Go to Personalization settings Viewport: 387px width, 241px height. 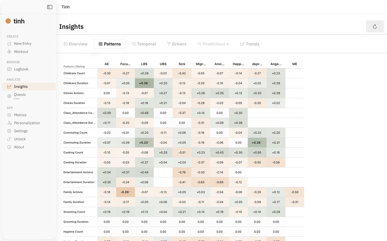point(29,123)
